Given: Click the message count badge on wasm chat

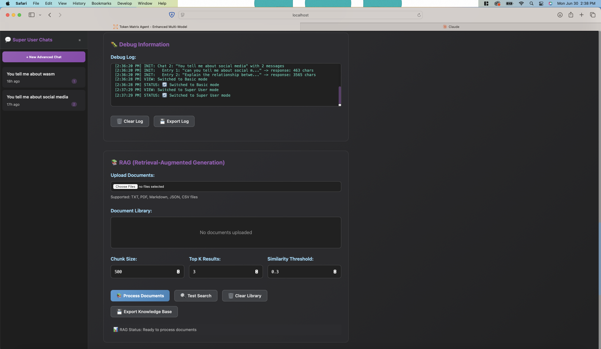Looking at the screenshot, I should (x=74, y=81).
